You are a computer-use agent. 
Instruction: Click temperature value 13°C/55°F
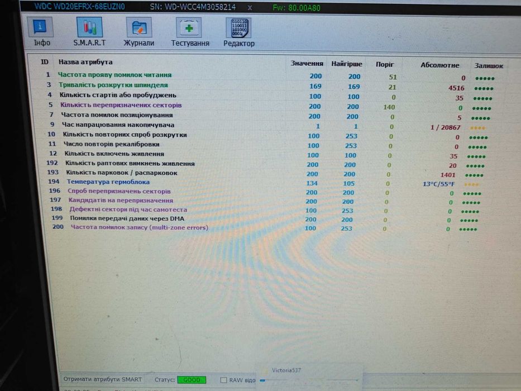pos(438,184)
